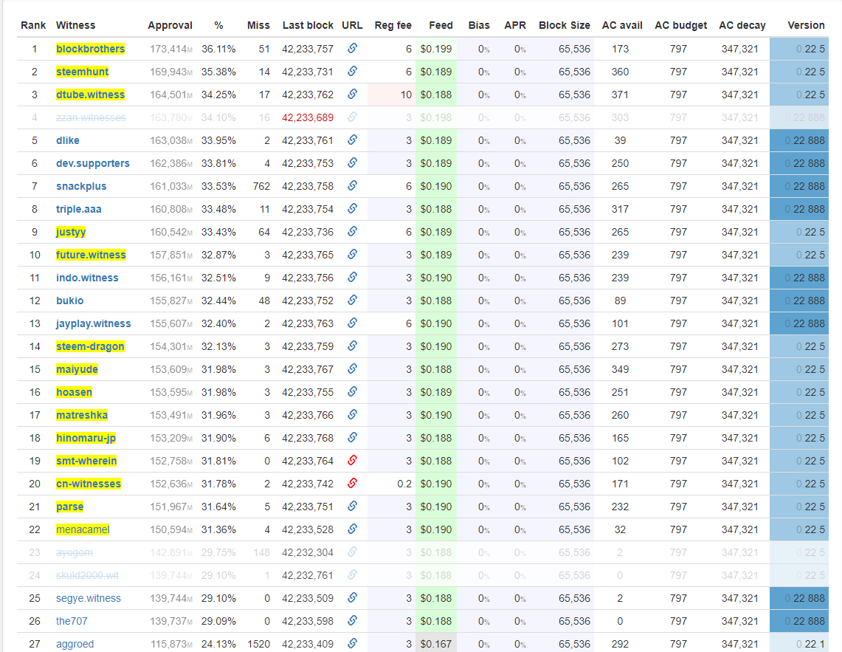Select approval percentage 36.11% for blockbrothers
The width and height of the screenshot is (842, 652).
(218, 49)
